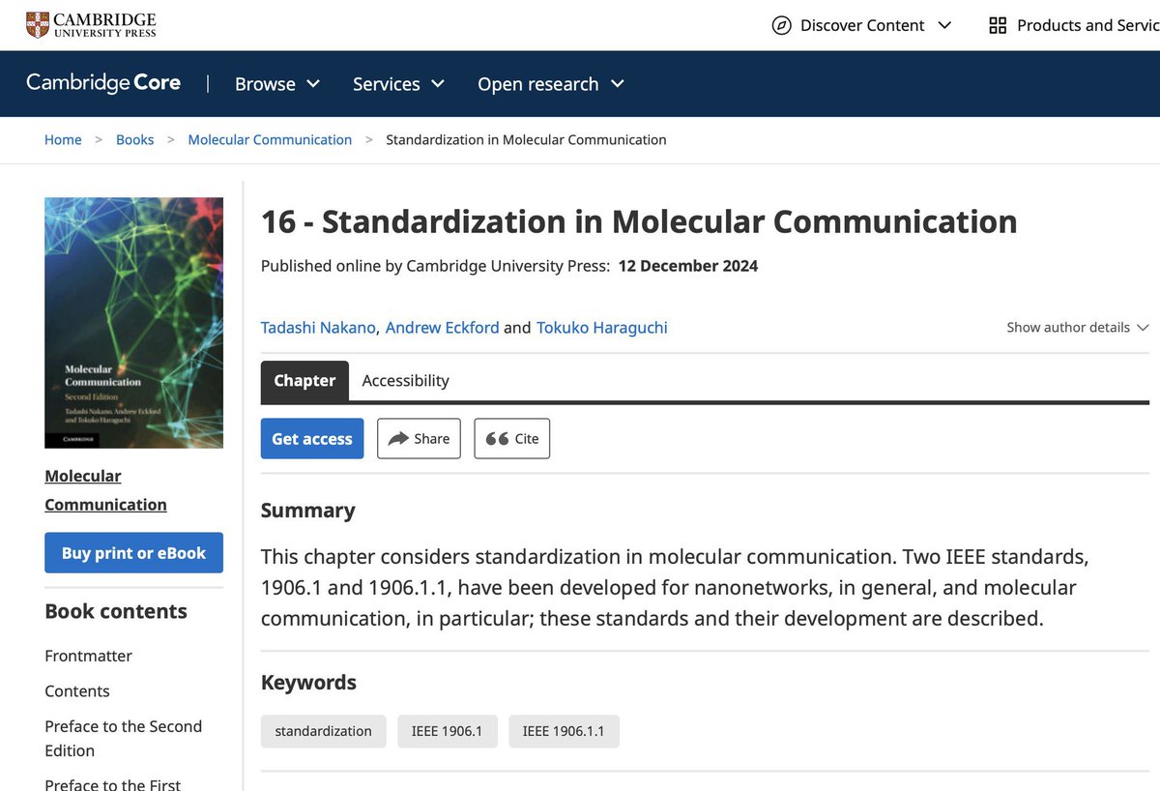Expand the Discover Content dropdown
1160x791 pixels.
pyautogui.click(x=862, y=25)
